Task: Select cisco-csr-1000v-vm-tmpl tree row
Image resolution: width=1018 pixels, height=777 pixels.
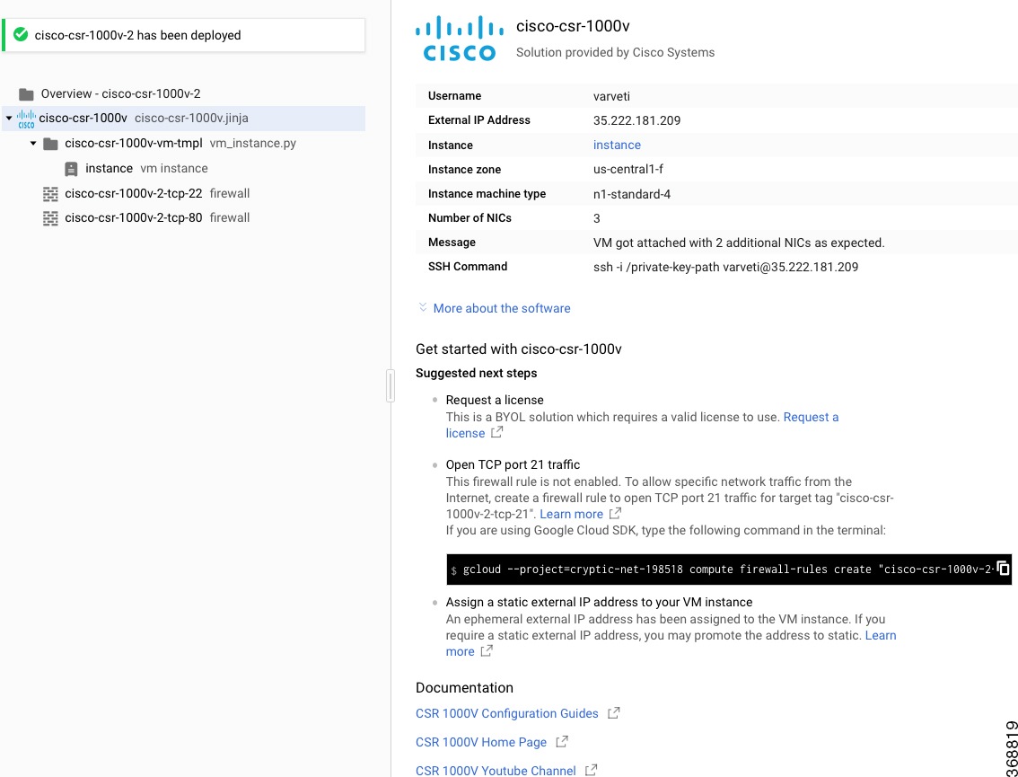Action: pos(184,143)
